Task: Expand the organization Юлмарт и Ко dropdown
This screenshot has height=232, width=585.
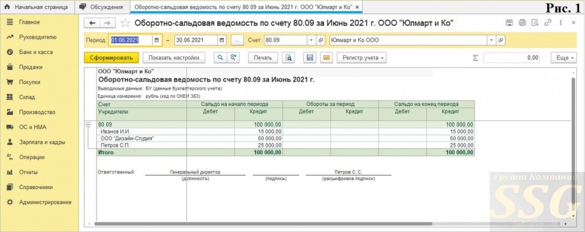Action: coord(491,40)
